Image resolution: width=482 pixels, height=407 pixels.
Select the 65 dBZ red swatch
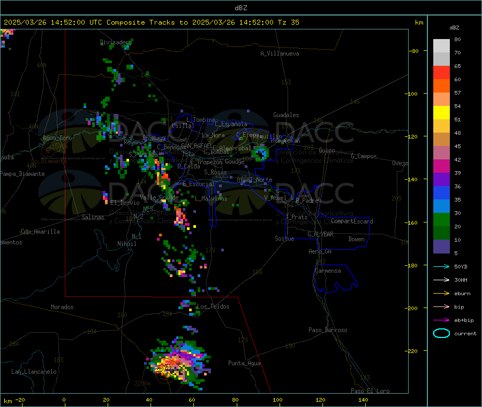(x=441, y=72)
